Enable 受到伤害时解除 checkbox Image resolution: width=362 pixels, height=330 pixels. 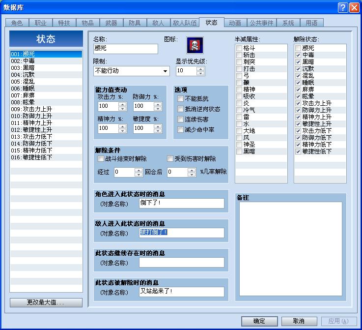pos(170,159)
